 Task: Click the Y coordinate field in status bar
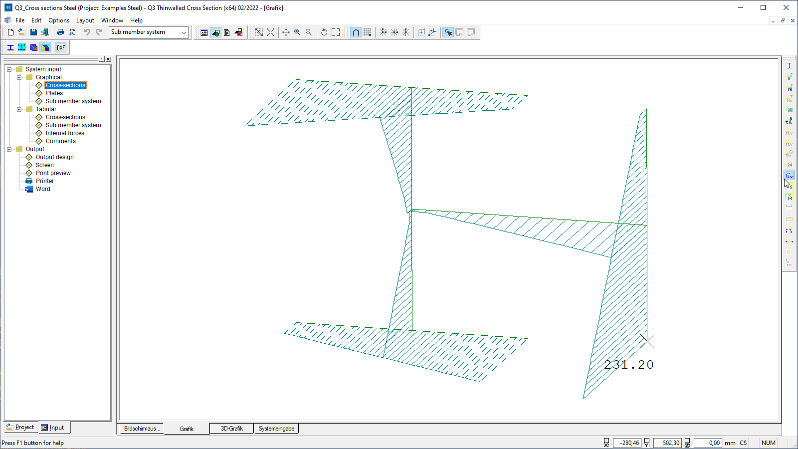point(667,443)
